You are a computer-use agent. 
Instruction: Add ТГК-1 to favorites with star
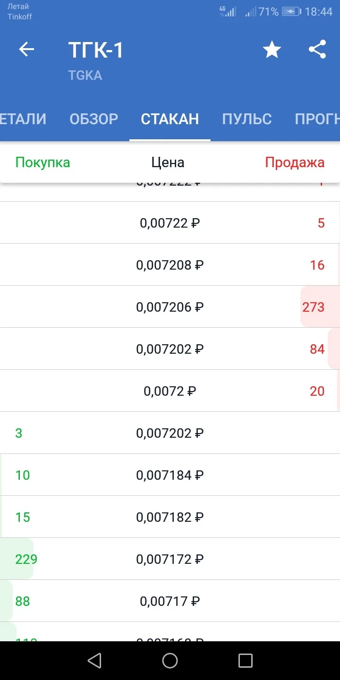(272, 49)
